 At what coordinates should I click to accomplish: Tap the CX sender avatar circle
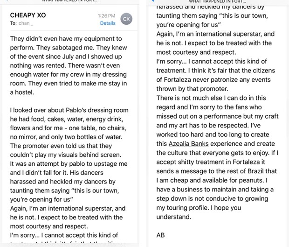[126, 19]
